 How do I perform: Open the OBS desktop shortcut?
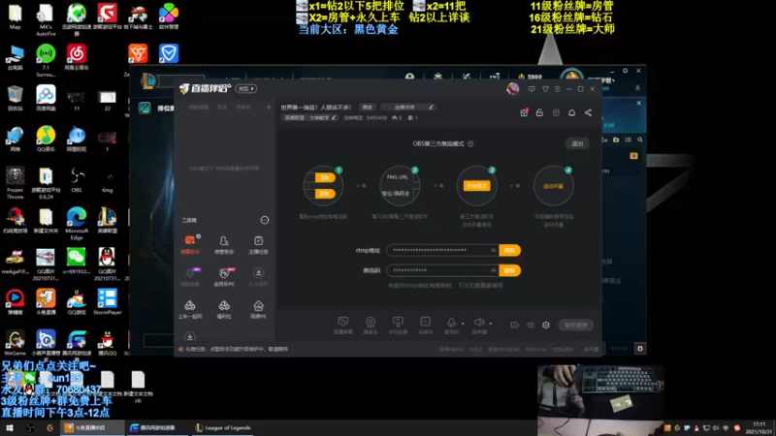77,180
